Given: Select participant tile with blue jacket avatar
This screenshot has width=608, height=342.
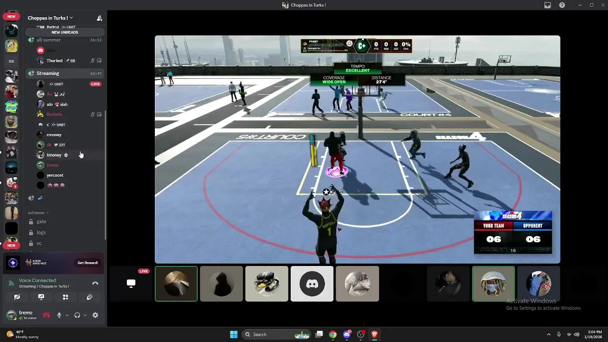Looking at the screenshot, I should tap(539, 284).
